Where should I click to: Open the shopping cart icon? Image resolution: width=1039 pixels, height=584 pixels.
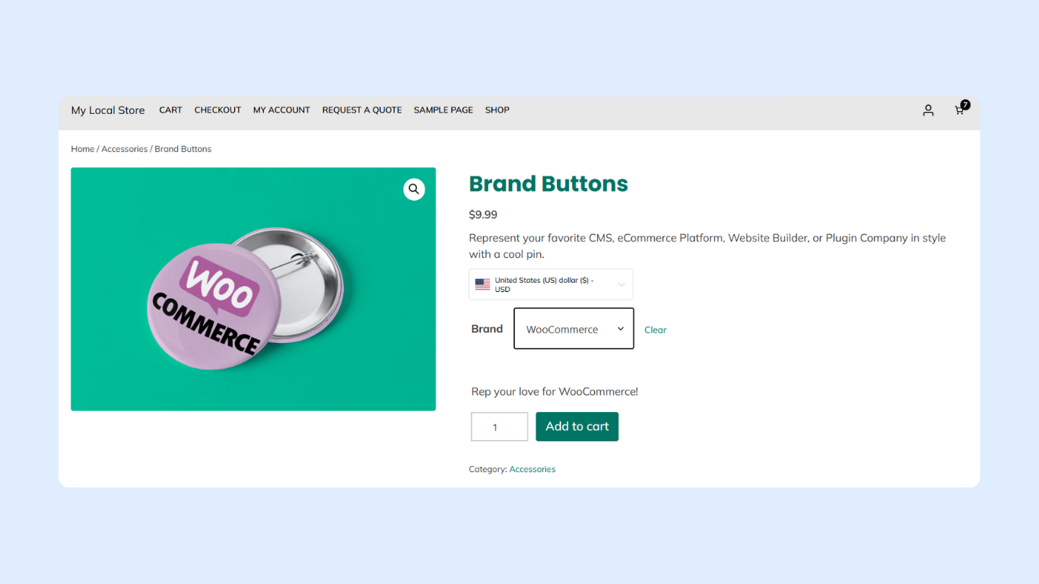[960, 110]
